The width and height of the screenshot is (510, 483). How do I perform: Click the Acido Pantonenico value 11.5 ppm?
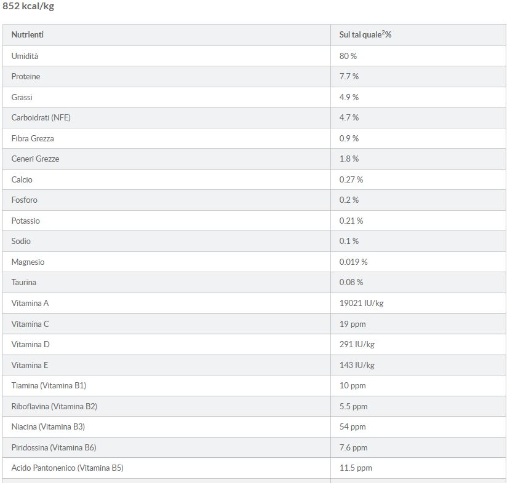click(x=356, y=468)
